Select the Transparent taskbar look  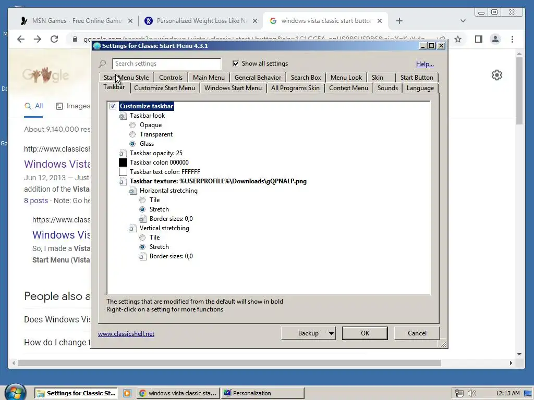132,134
